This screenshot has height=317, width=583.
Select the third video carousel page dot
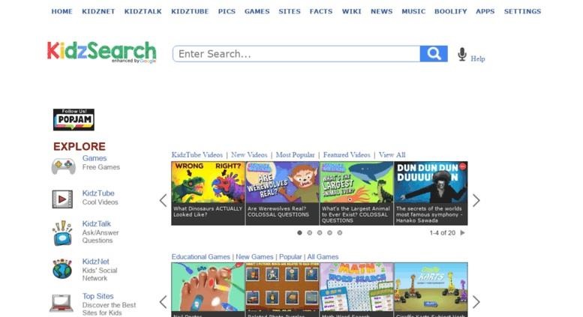[320, 233]
